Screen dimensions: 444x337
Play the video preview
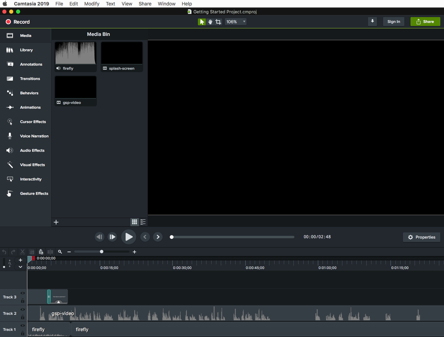click(x=129, y=237)
